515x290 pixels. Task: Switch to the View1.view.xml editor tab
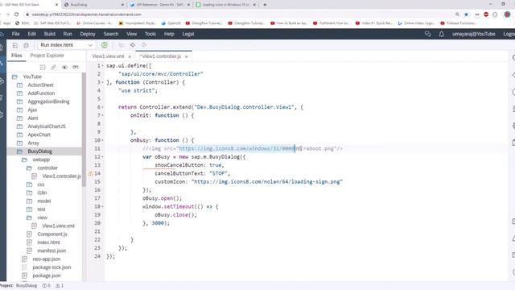tap(108, 56)
